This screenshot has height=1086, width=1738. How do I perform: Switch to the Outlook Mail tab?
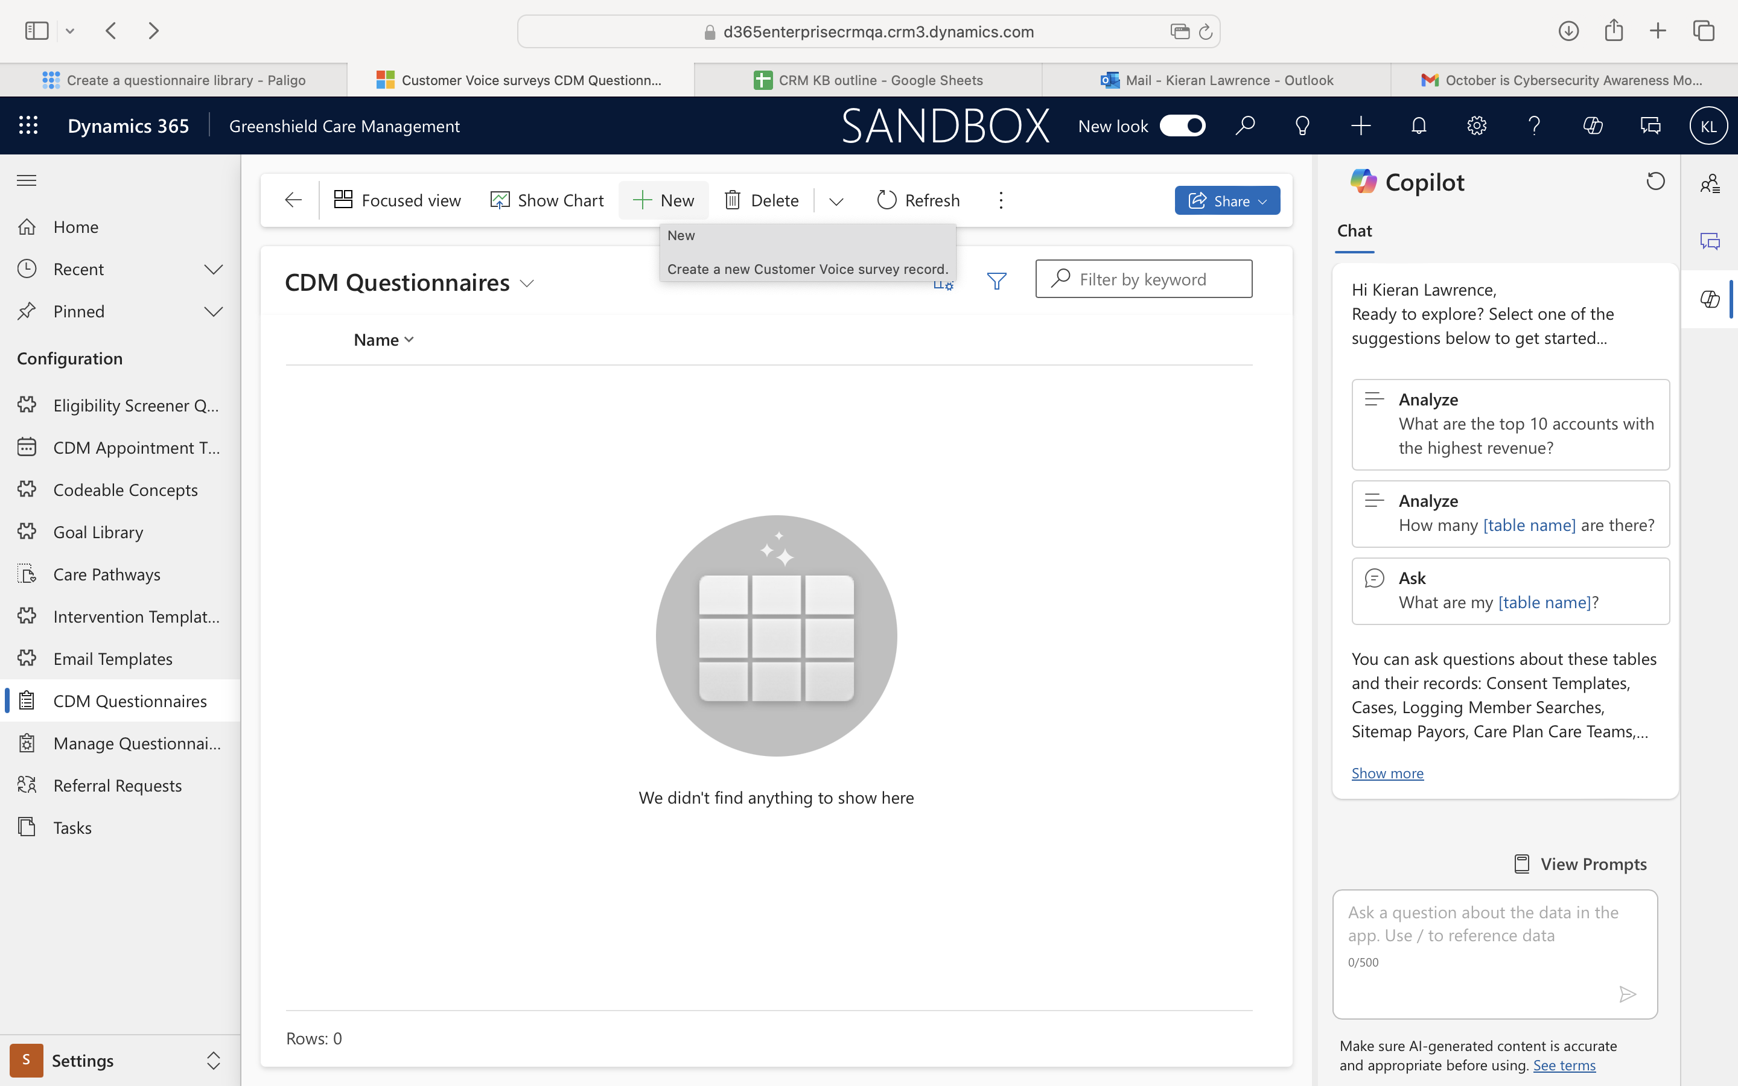click(1217, 80)
